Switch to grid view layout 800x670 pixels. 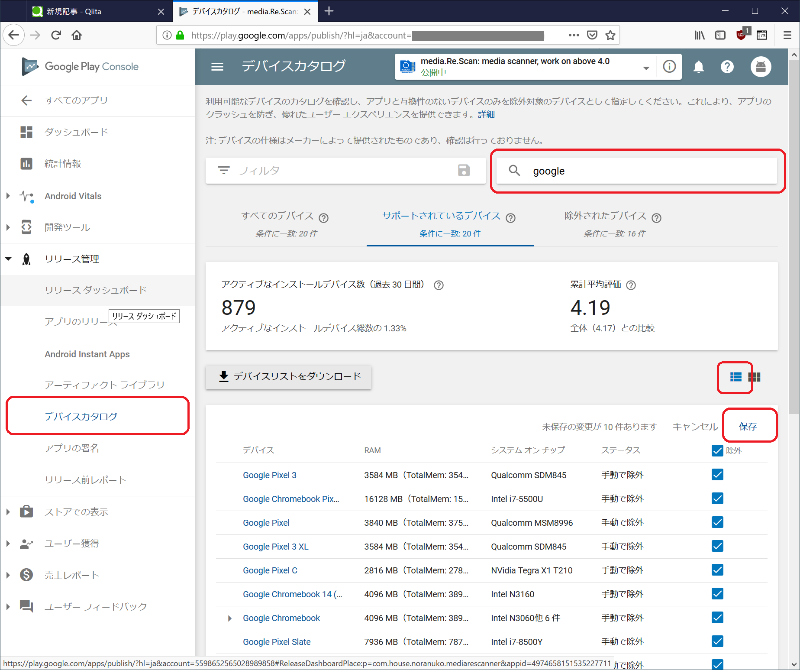(754, 377)
